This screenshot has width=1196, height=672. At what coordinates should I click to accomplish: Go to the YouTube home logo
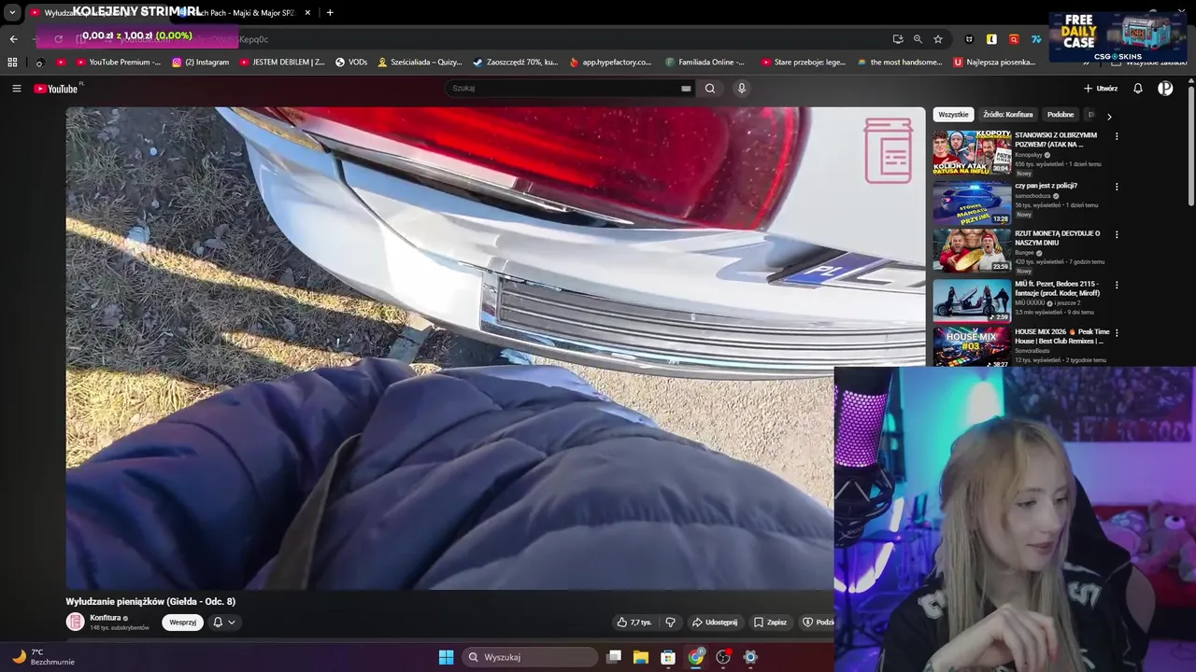(57, 89)
